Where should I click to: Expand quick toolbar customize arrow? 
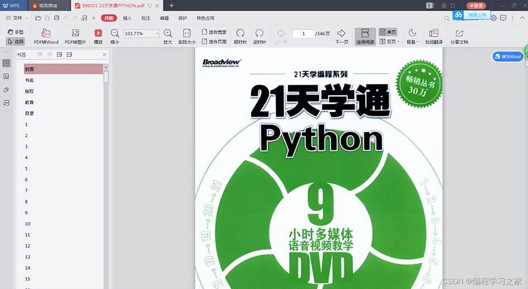pos(94,18)
